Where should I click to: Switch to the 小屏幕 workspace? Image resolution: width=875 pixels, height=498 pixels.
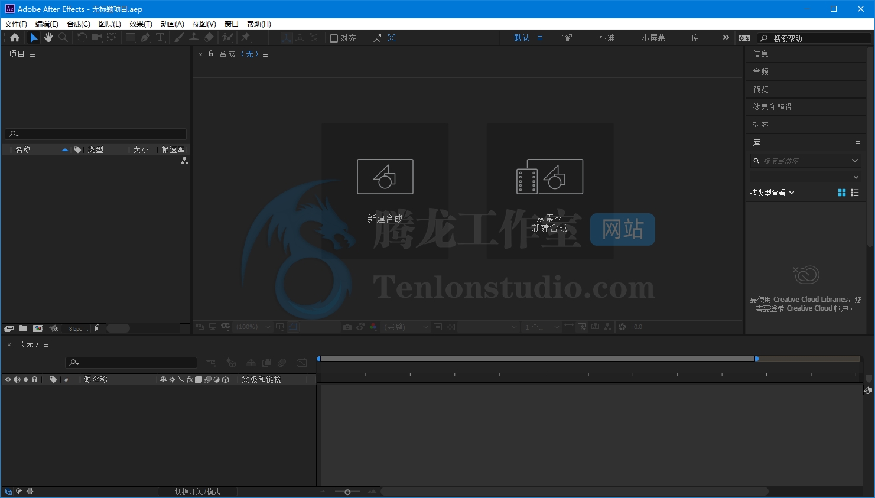(653, 38)
